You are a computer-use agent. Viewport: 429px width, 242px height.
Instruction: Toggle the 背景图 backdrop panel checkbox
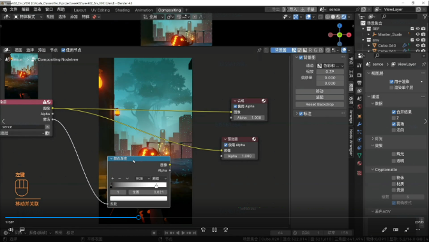click(x=301, y=57)
